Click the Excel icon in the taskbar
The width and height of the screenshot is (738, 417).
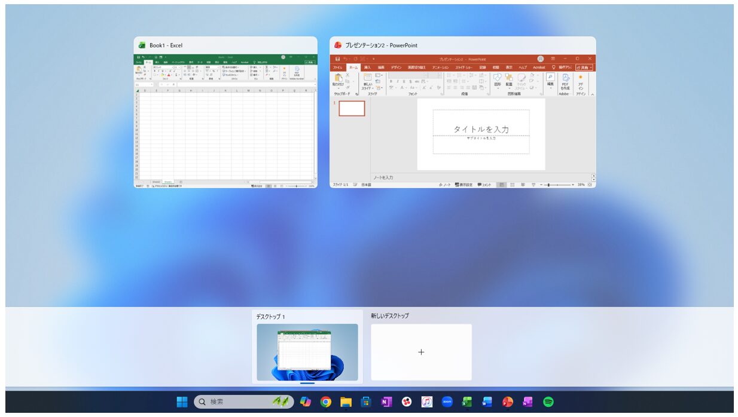(x=467, y=402)
